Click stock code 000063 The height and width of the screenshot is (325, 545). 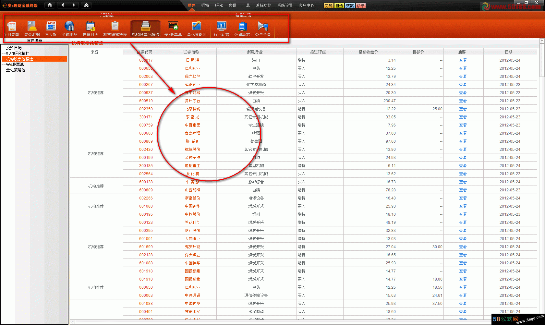146,295
